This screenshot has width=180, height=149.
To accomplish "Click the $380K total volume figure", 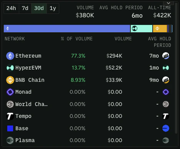I will coord(85,15).
